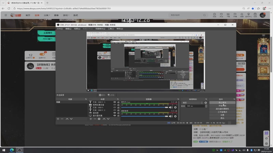Image resolution: width=273 pixels, height=153 pixels.
Task: Open OBS 设置 from the controls panel
Action: [222, 115]
